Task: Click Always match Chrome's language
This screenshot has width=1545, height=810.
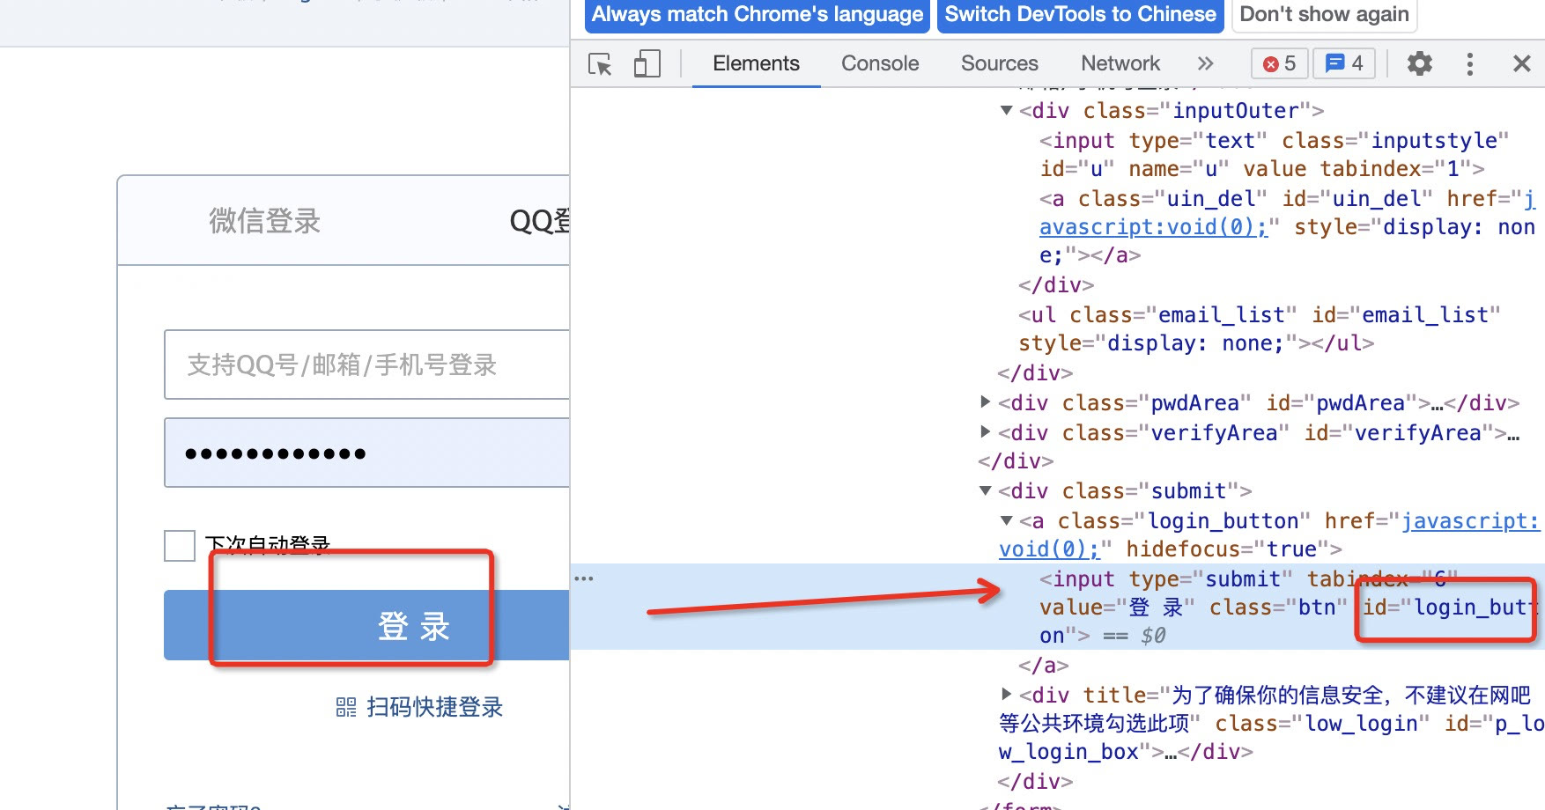Action: point(758,15)
